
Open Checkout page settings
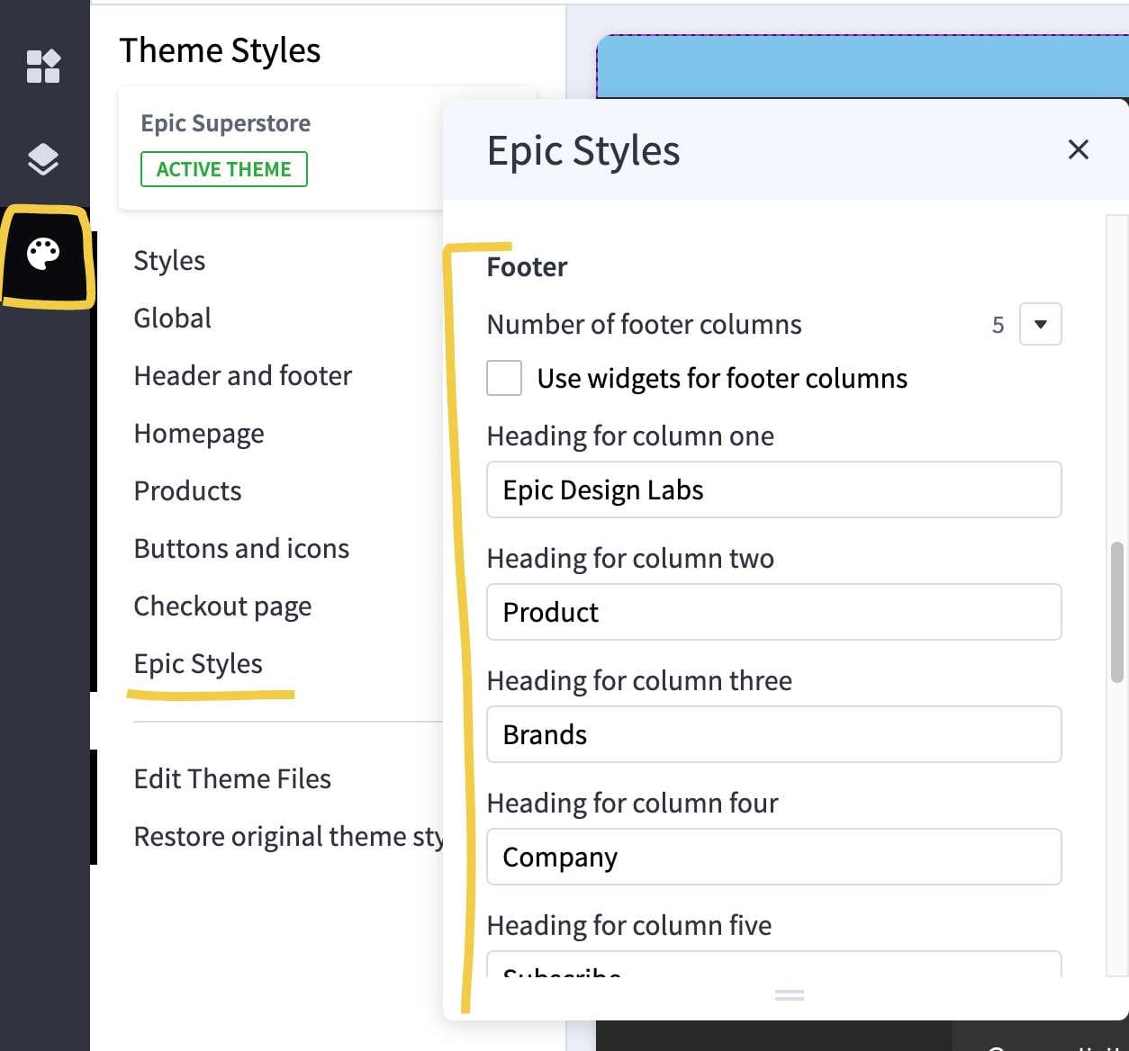(x=222, y=606)
